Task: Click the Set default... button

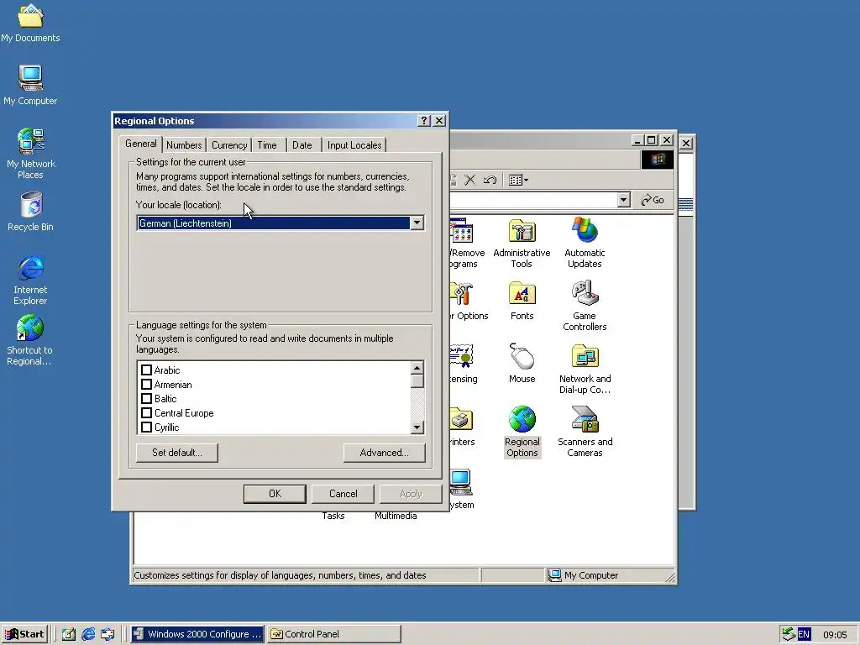Action: click(x=177, y=453)
